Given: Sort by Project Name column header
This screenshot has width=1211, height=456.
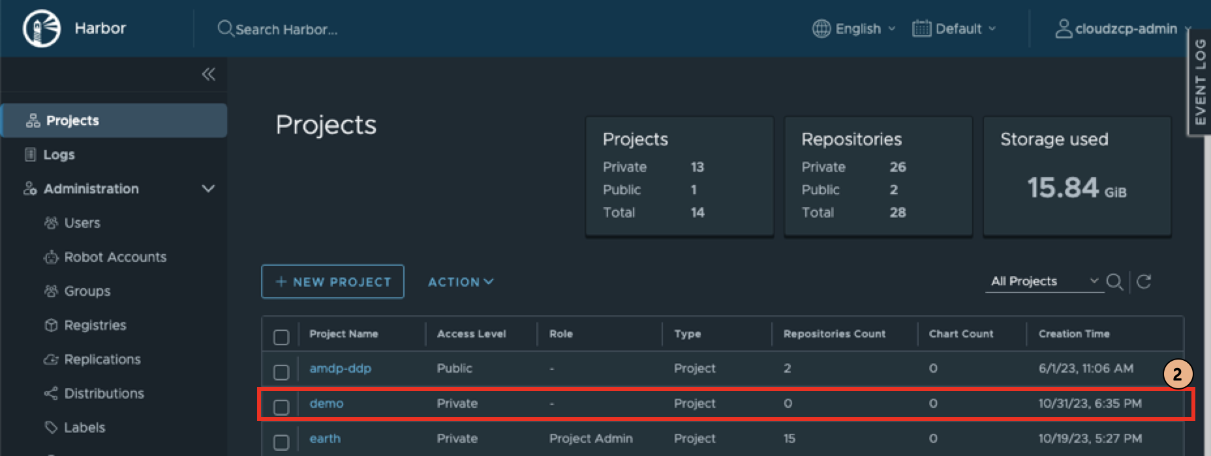Looking at the screenshot, I should coord(344,334).
